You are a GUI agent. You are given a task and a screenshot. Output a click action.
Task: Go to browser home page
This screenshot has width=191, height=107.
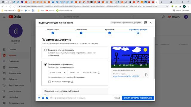point(14,7)
